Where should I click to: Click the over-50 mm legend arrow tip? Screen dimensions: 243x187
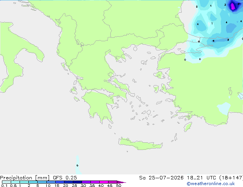[x=121, y=182]
